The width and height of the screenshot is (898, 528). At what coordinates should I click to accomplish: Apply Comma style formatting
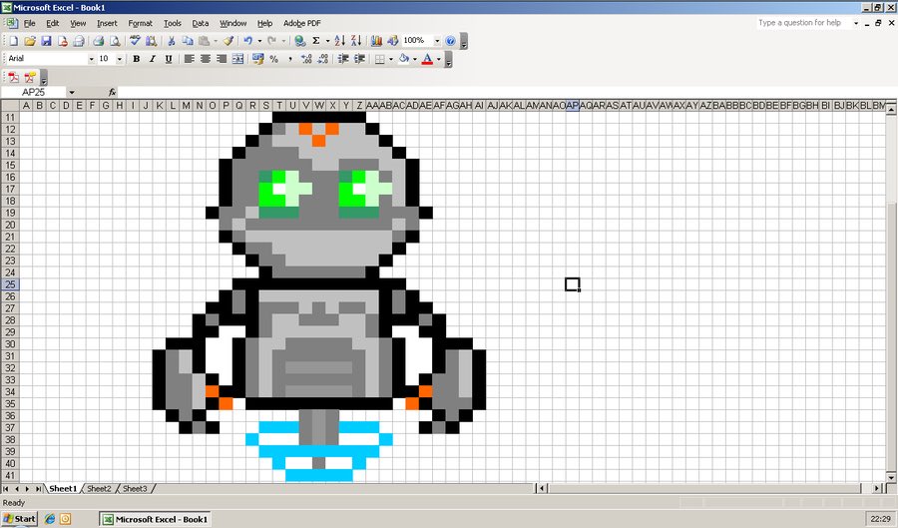click(290, 59)
